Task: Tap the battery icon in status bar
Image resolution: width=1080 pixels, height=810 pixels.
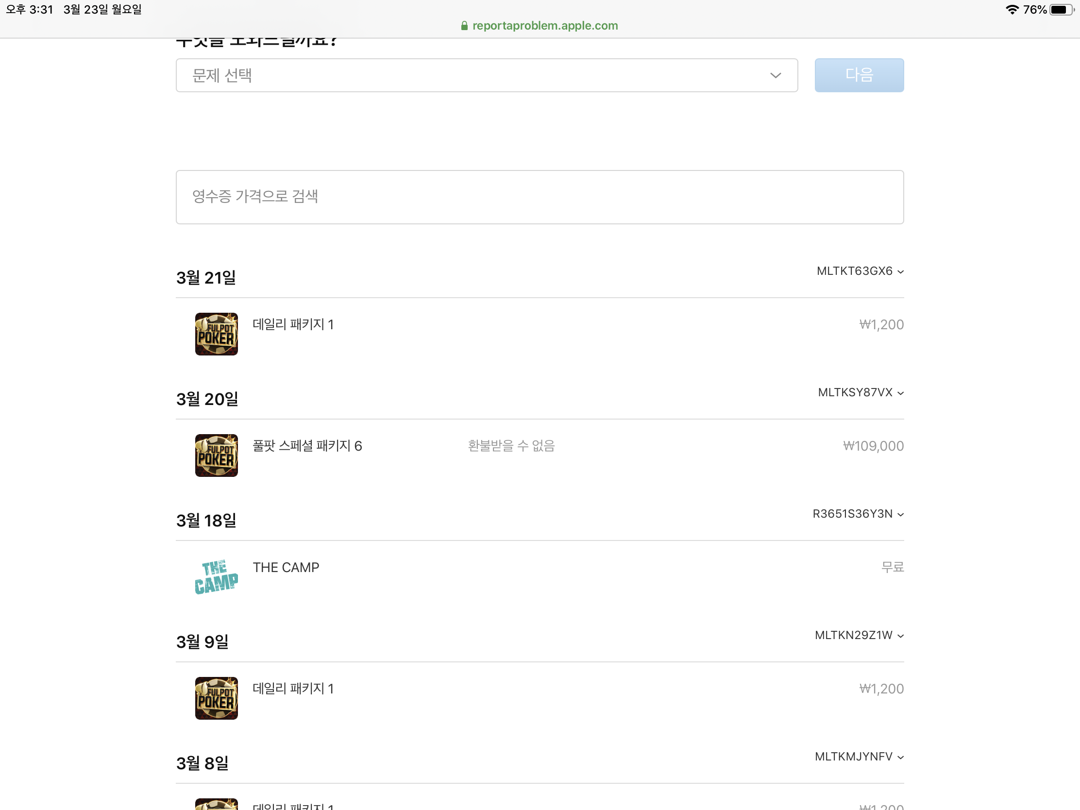Action: (1061, 10)
